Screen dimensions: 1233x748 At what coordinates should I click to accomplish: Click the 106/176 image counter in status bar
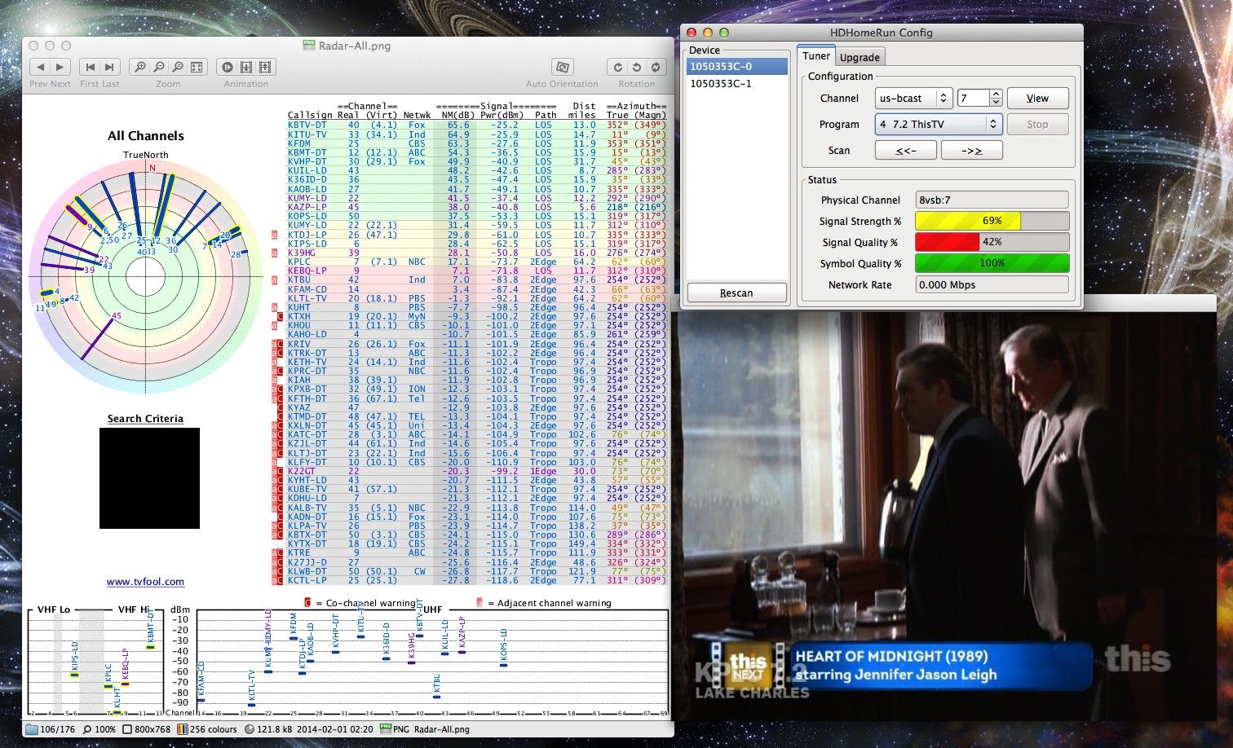[57, 729]
